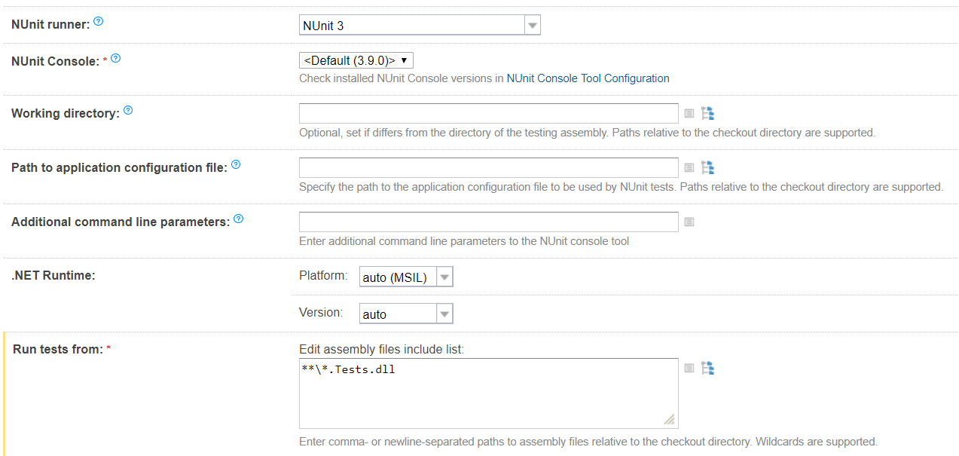Click parameter list icon beside assembly files list
This screenshot has height=456, width=959.
pos(689,369)
